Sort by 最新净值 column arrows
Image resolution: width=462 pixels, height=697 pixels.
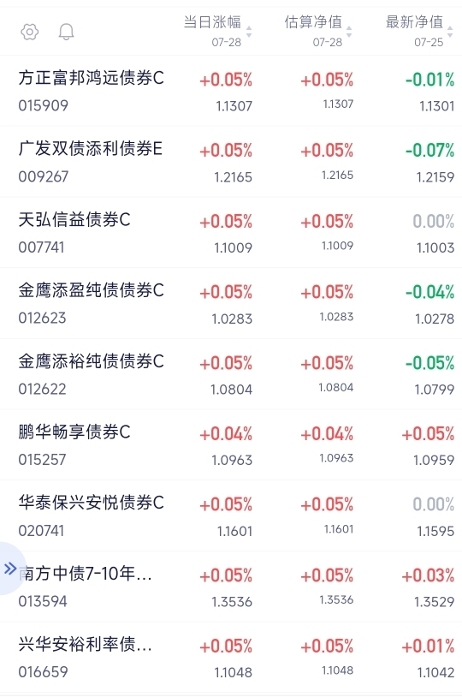[x=450, y=32]
